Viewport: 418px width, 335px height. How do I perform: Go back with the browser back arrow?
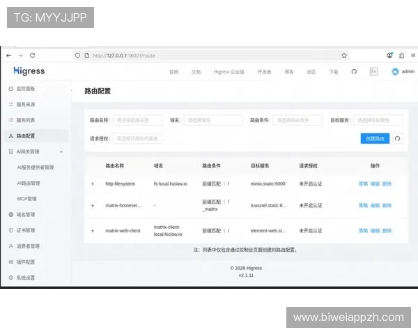[9, 56]
